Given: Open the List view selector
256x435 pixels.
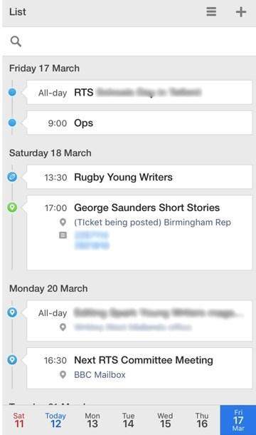Looking at the screenshot, I should pyautogui.click(x=18, y=12).
